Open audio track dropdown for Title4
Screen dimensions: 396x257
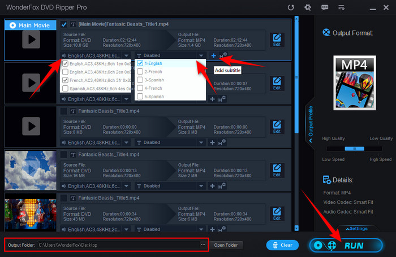[126, 186]
